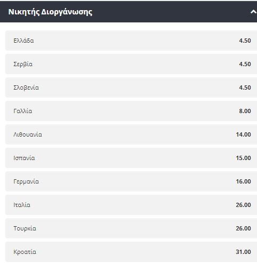Viewport: 257px width, 263px height.
Task: Click the 14.00 odds value
Action: tap(243, 134)
